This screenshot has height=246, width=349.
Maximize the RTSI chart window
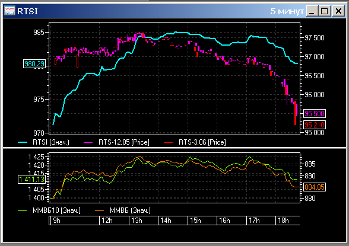click(325, 11)
